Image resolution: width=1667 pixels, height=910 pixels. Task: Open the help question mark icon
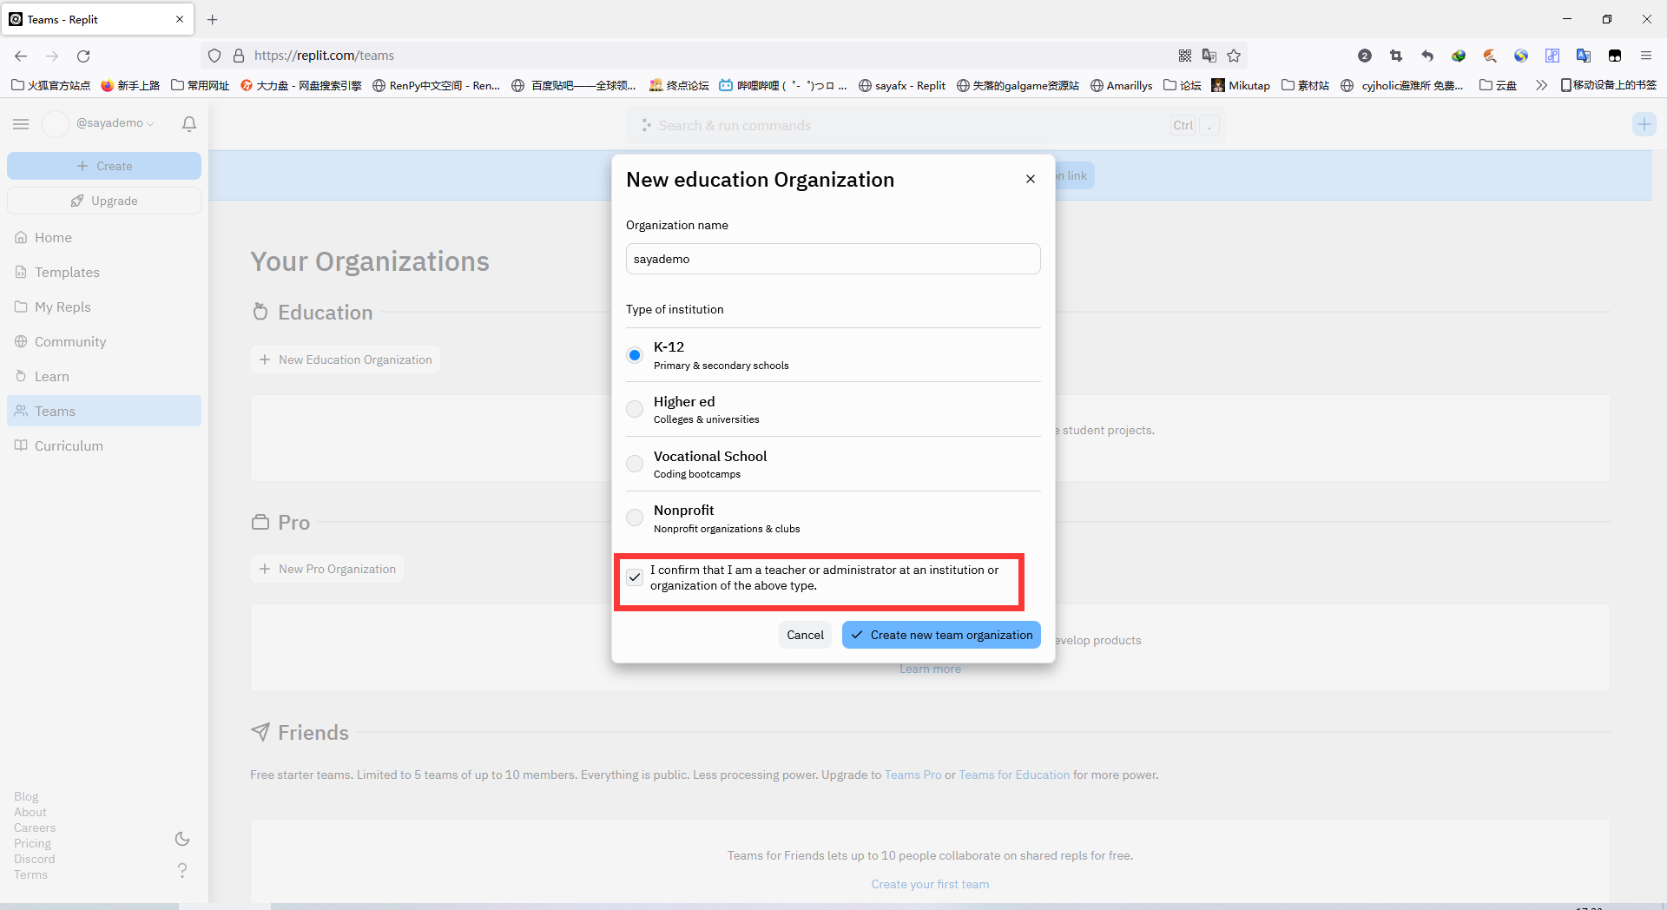182,870
